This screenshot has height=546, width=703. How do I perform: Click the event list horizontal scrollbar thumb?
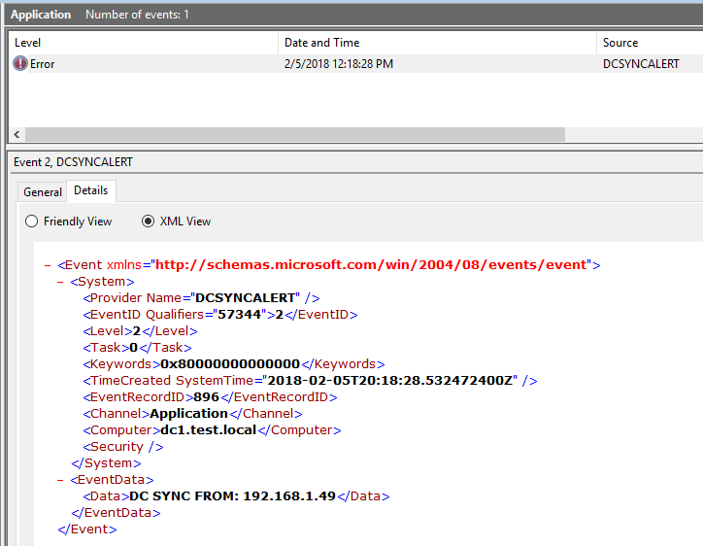295,134
